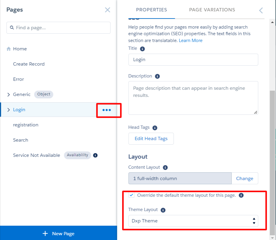Image resolution: width=276 pixels, height=240 pixels.
Task: Close the Pages panel with X icon
Action: [x=107, y=10]
